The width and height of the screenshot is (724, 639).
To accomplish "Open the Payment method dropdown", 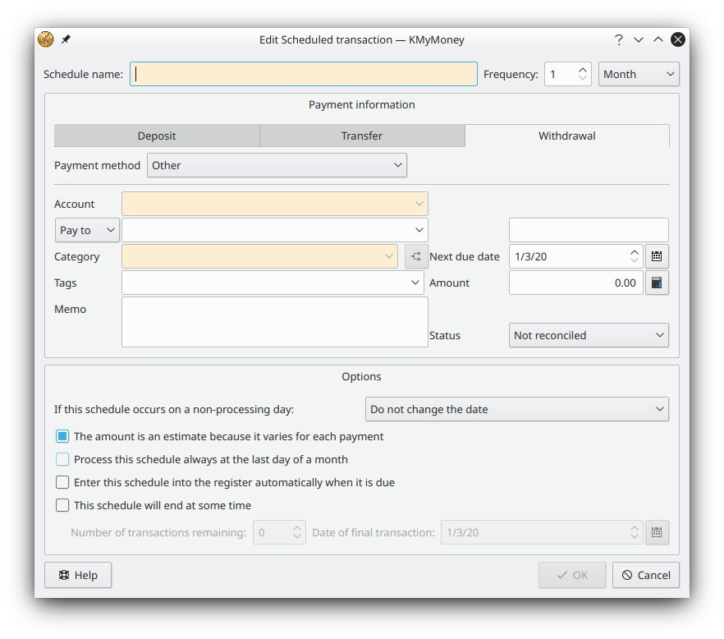I will (277, 165).
